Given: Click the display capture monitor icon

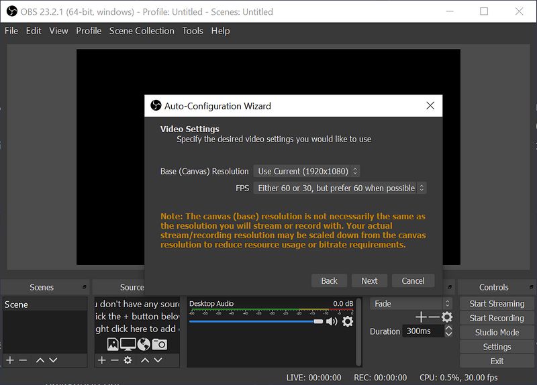Looking at the screenshot, I should pos(128,344).
